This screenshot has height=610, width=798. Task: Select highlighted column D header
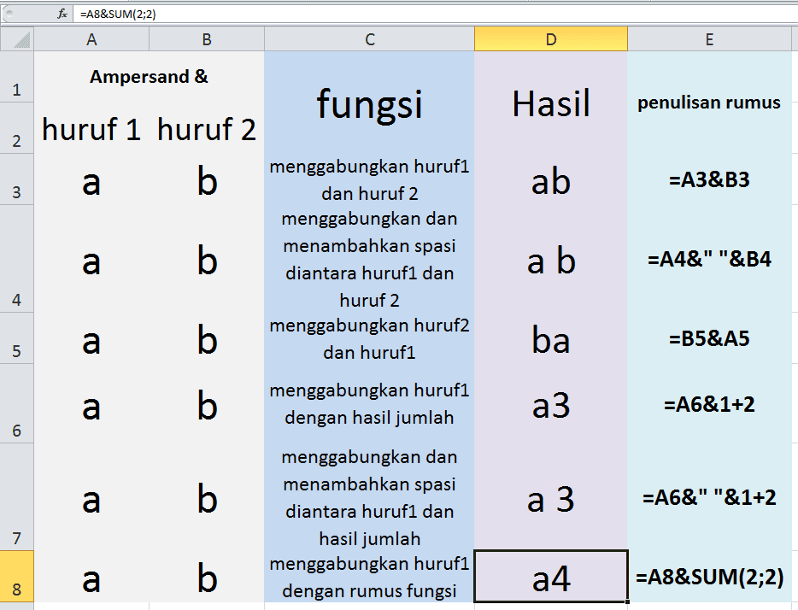coord(551,39)
